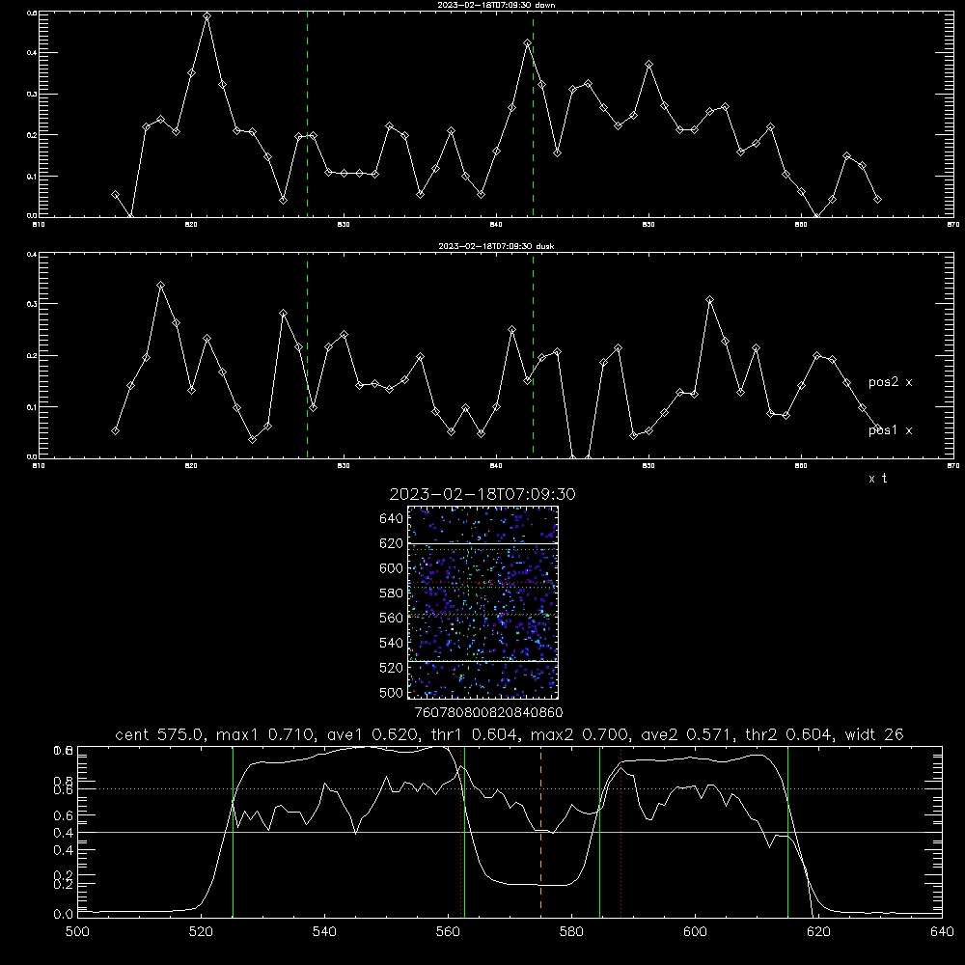Click the 'pos2 x' label
The width and height of the screenshot is (965, 965).
pos(890,382)
